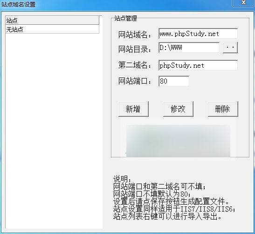Focus the 网站目录 path field
The height and width of the screenshot is (234, 255).
[x=189, y=48]
